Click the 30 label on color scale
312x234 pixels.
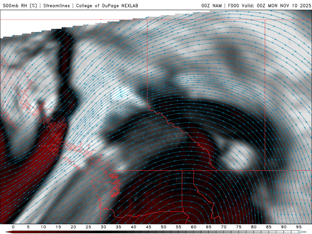tap(103, 227)
